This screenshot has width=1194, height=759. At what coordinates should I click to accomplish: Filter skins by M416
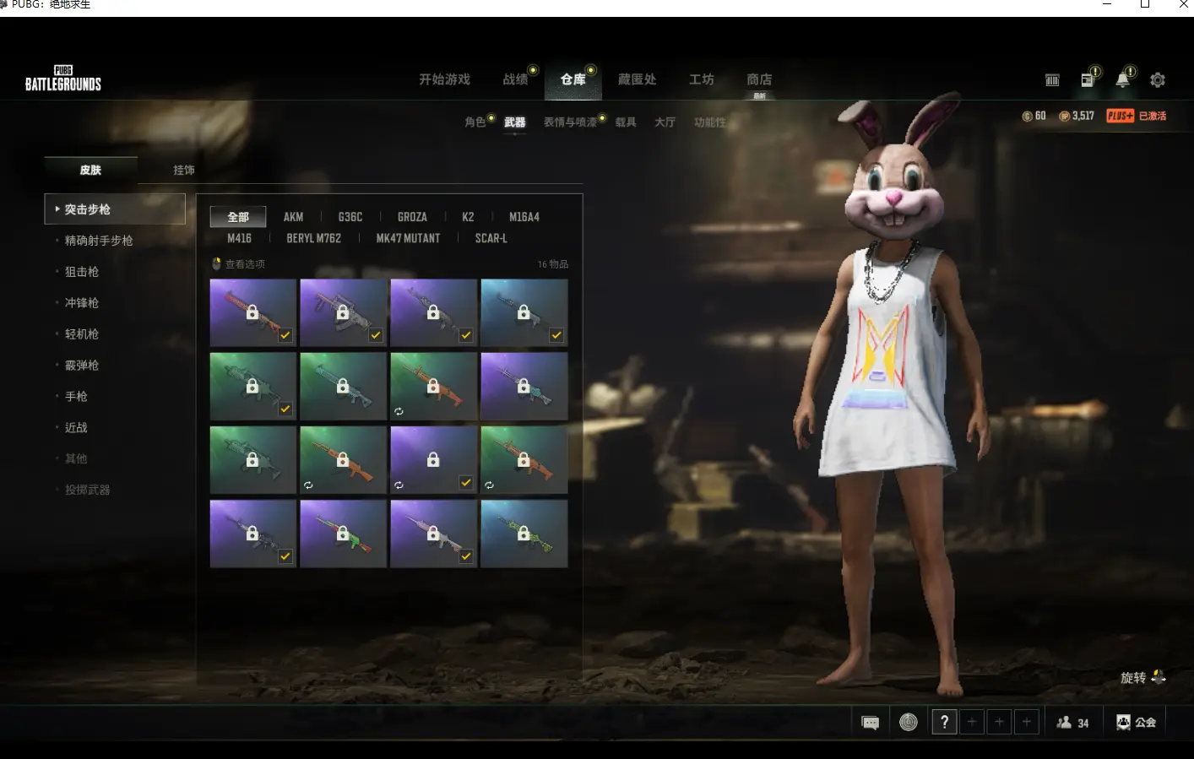pos(239,239)
